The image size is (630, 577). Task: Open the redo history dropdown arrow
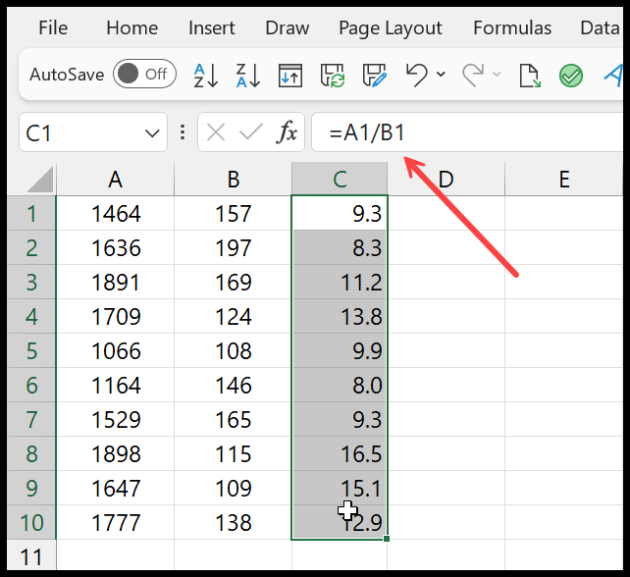click(x=497, y=75)
